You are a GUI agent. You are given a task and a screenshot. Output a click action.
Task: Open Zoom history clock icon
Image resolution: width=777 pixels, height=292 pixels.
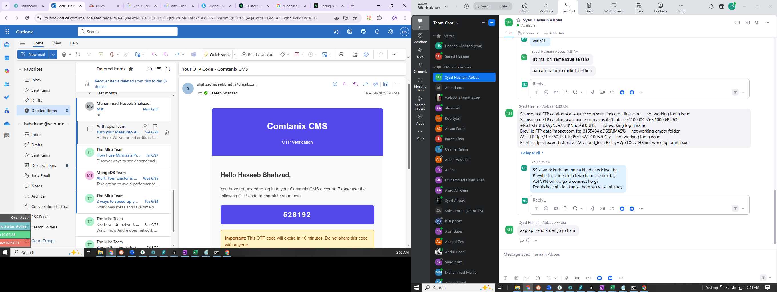click(x=466, y=6)
